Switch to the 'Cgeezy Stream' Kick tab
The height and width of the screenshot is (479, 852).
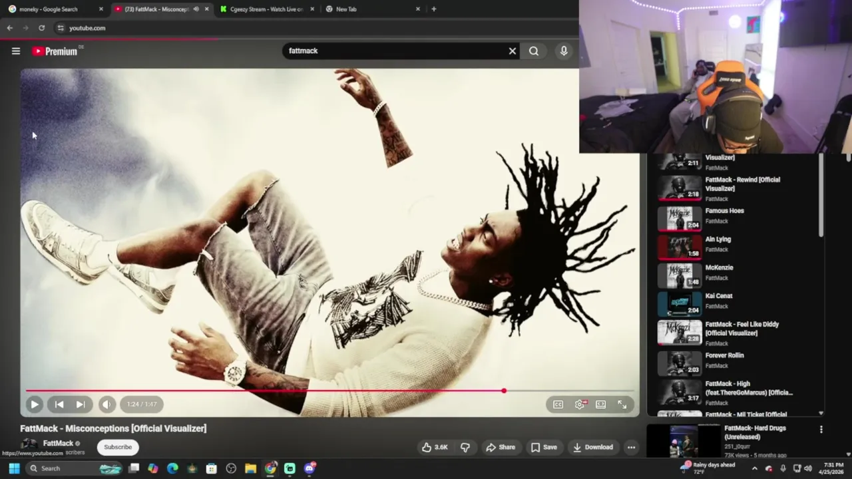click(x=266, y=9)
